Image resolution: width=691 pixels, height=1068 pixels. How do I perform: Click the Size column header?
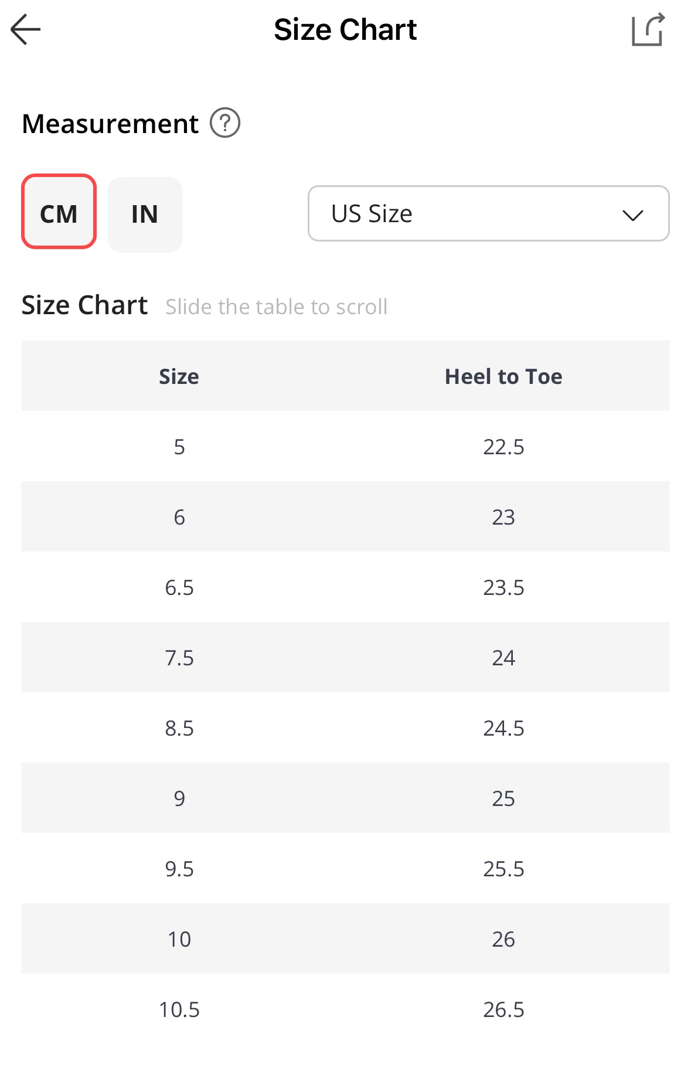179,376
